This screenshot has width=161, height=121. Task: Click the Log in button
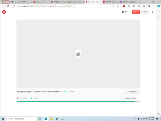[145, 12]
